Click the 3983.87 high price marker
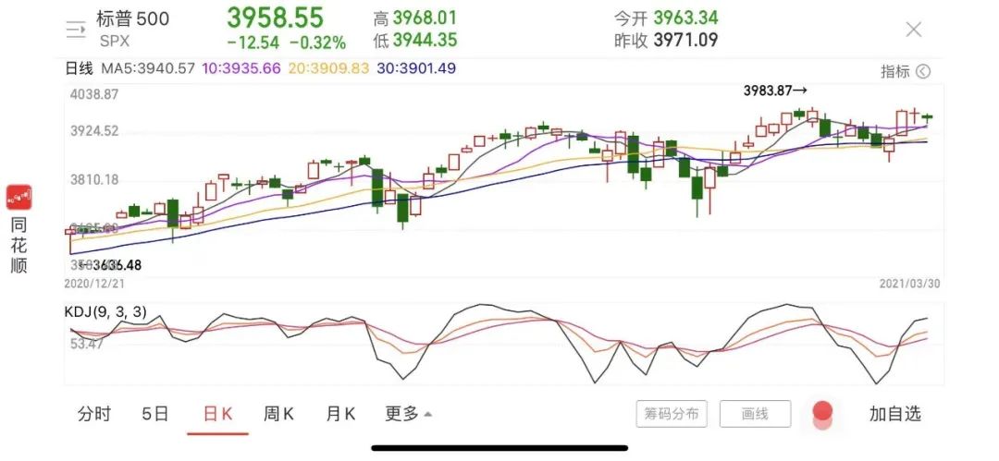 point(775,91)
